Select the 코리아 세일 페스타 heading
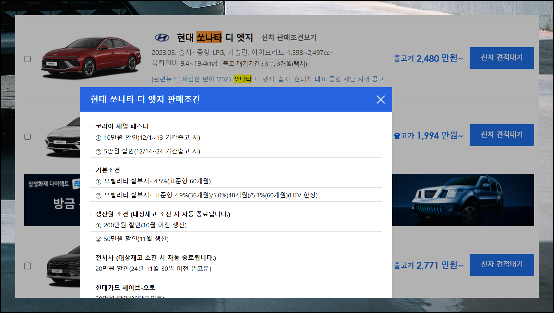The width and height of the screenshot is (554, 313). pos(122,126)
